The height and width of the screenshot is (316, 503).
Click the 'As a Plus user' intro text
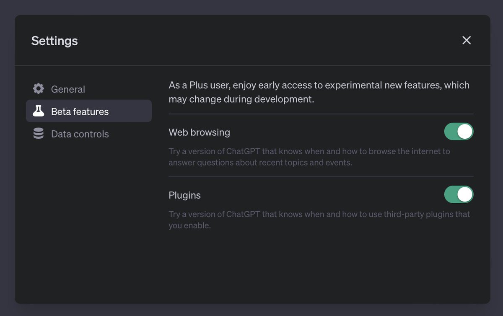pyautogui.click(x=319, y=92)
